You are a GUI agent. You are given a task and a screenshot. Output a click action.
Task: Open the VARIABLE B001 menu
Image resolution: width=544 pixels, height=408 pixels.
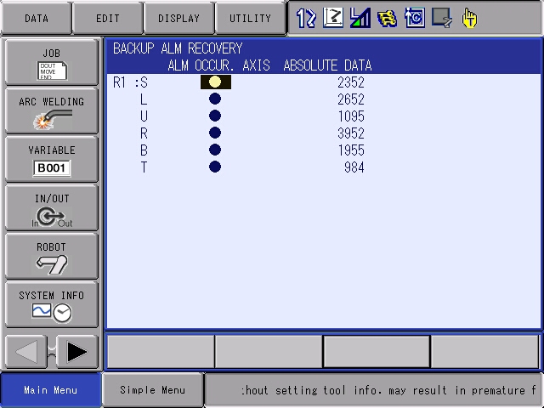coord(52,160)
